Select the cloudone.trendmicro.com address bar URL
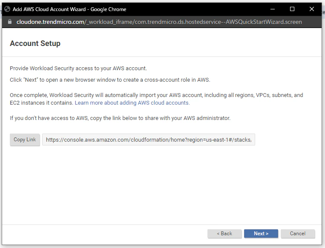This screenshot has width=325, height=248. [x=159, y=22]
